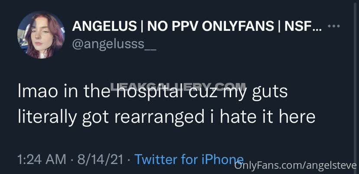Click the phrase i hate it here
The height and width of the screenshot is (174, 359).
263,116
